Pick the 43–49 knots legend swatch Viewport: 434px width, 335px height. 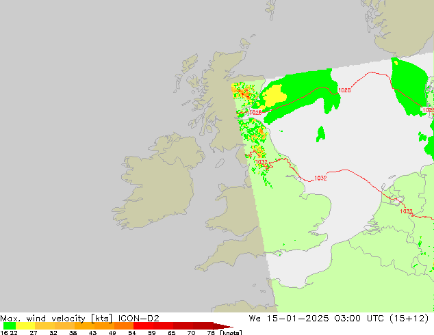[x=104, y=326]
